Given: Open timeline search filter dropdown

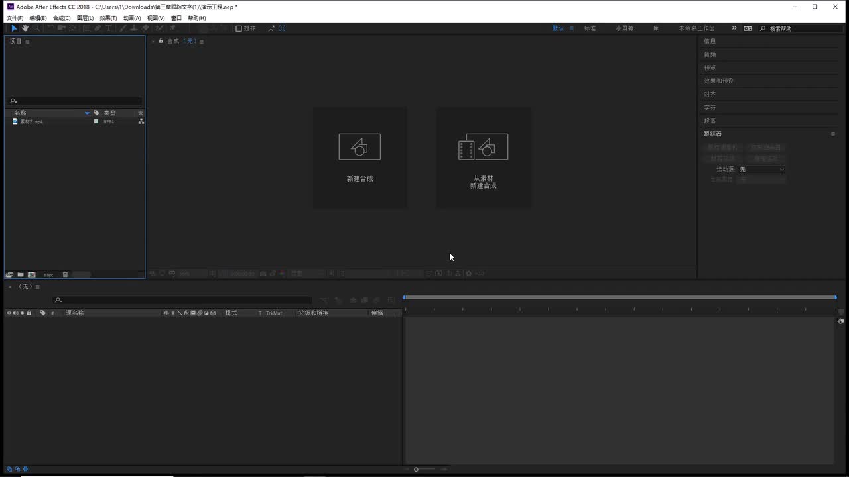Looking at the screenshot, I should pyautogui.click(x=58, y=300).
